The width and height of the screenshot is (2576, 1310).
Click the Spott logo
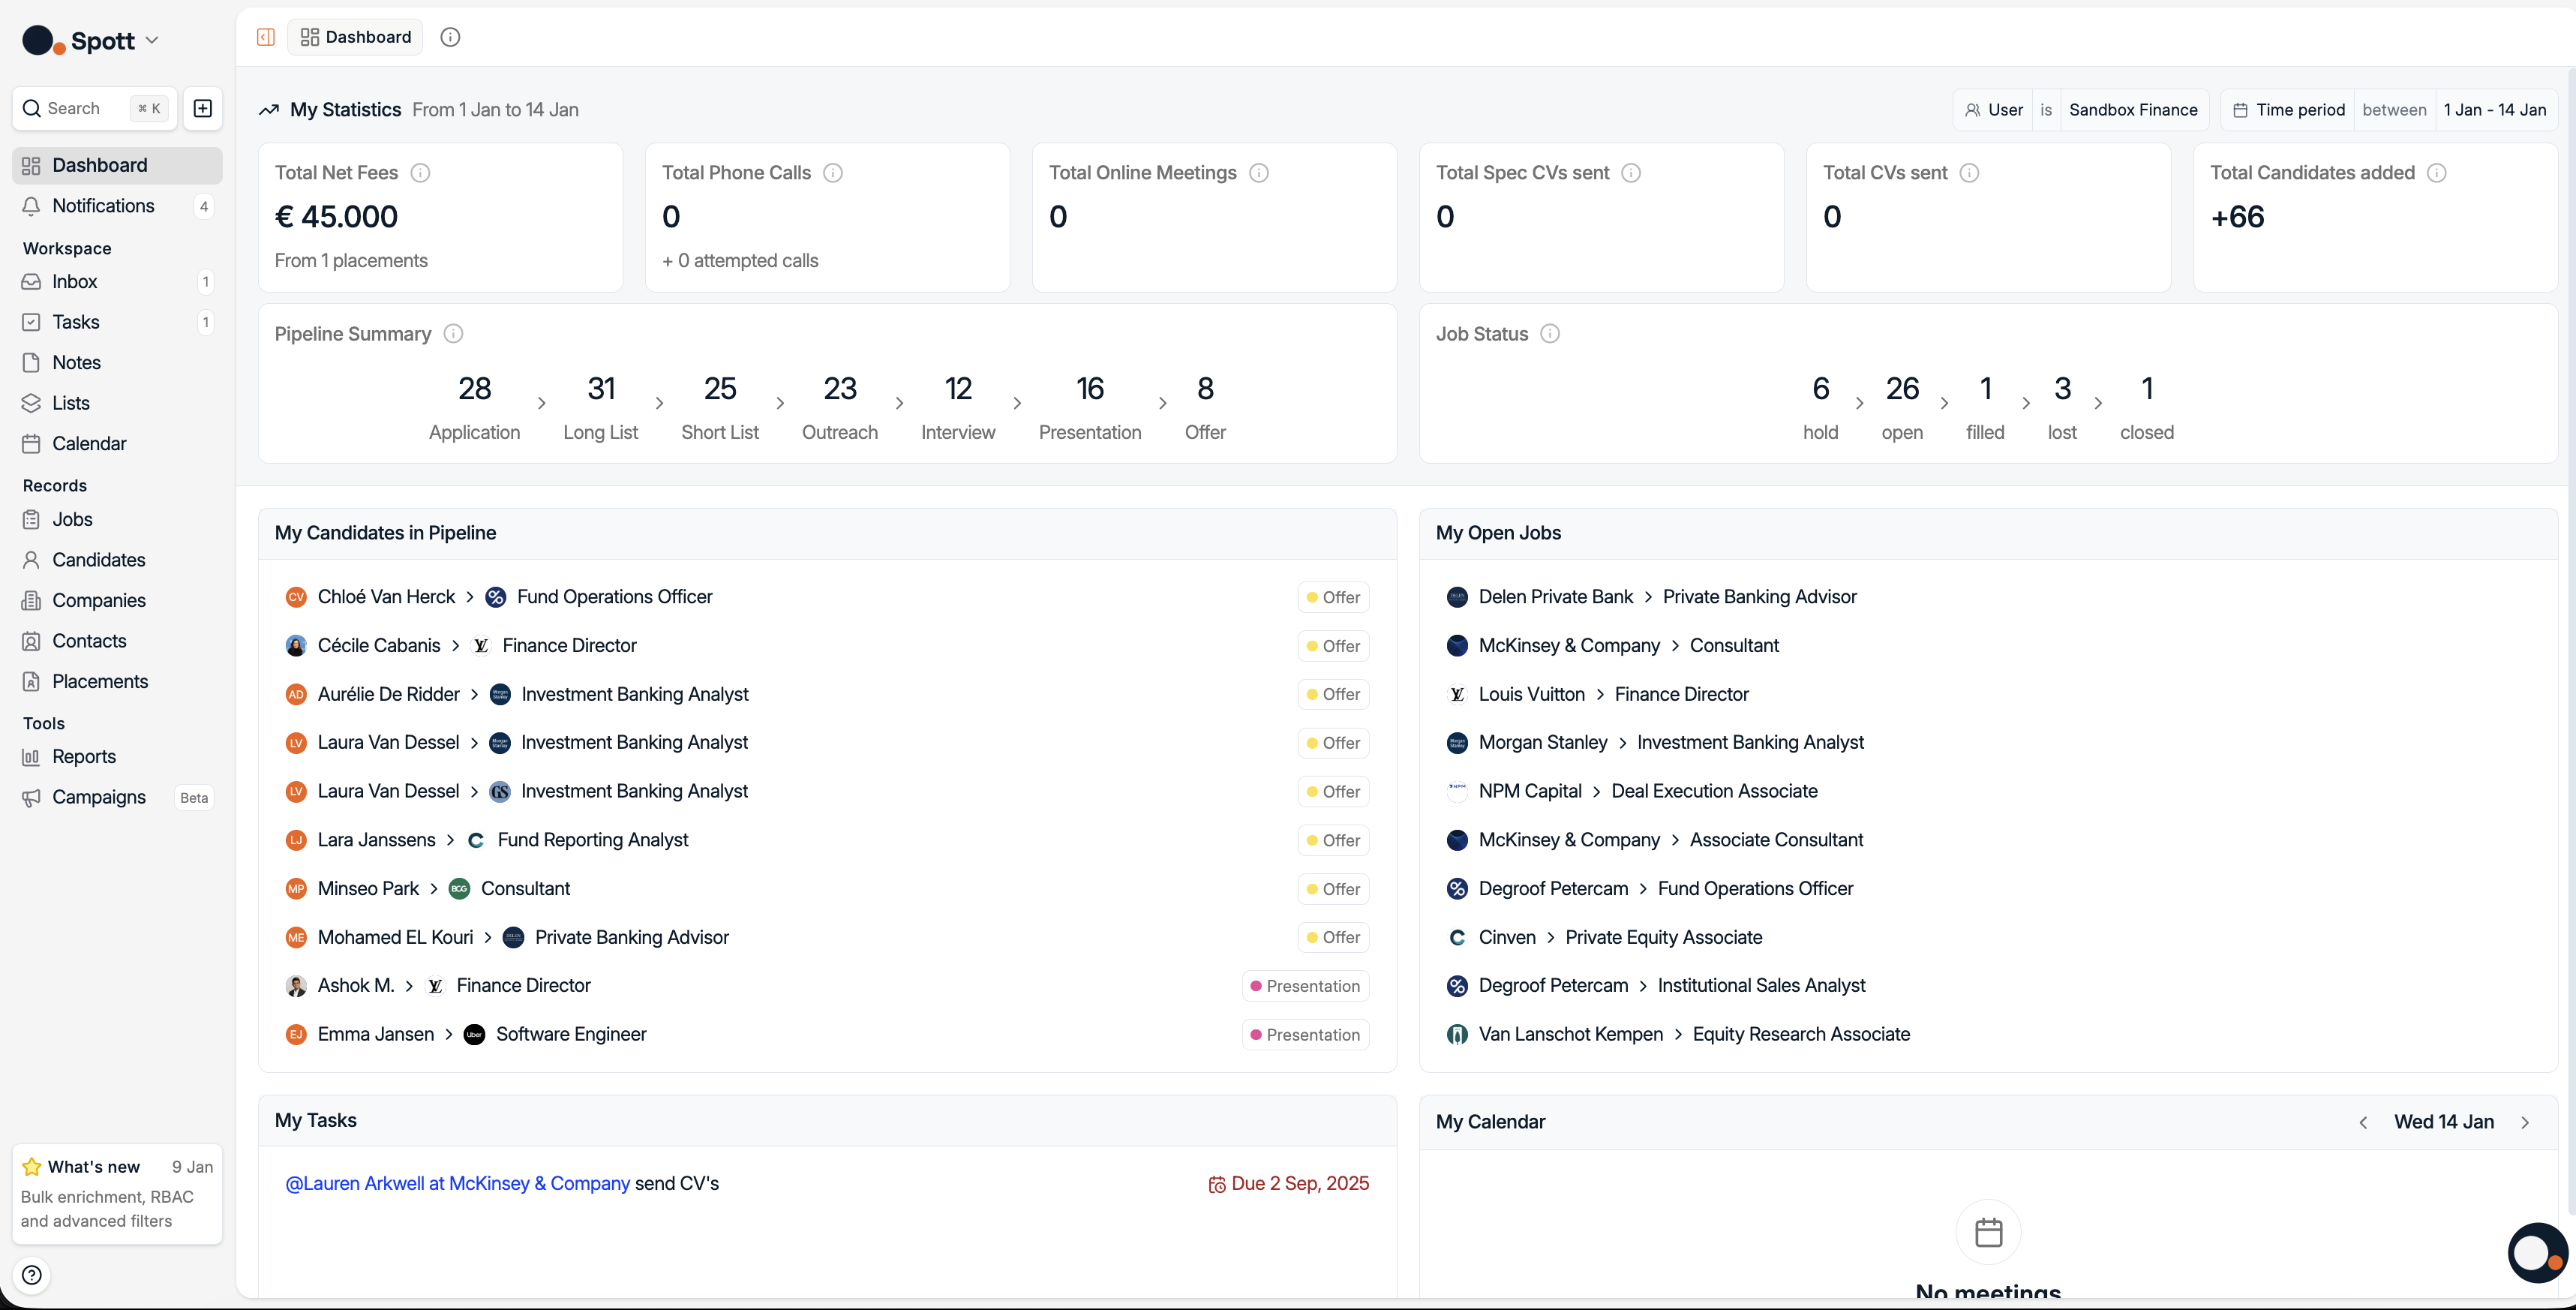pyautogui.click(x=40, y=40)
